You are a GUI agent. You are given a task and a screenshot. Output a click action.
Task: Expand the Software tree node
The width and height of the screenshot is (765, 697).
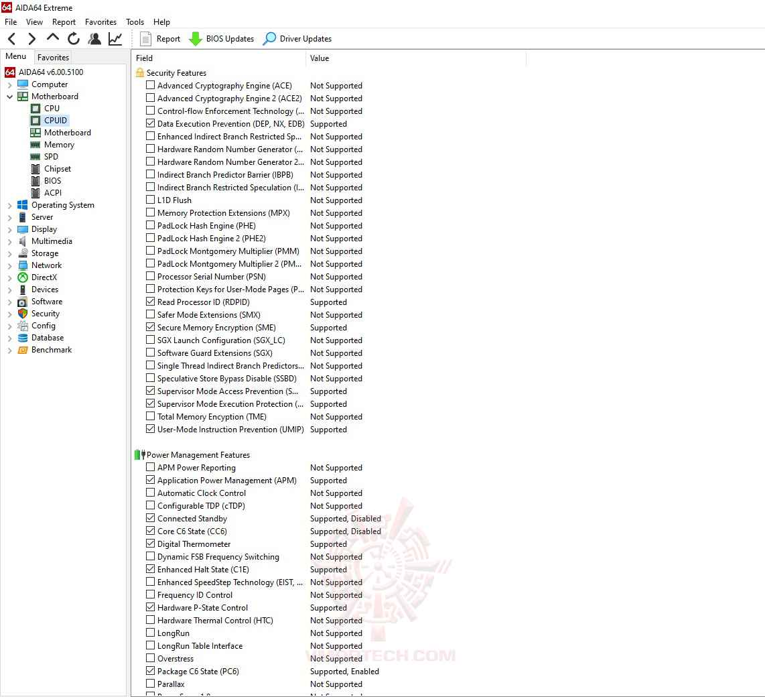point(9,302)
